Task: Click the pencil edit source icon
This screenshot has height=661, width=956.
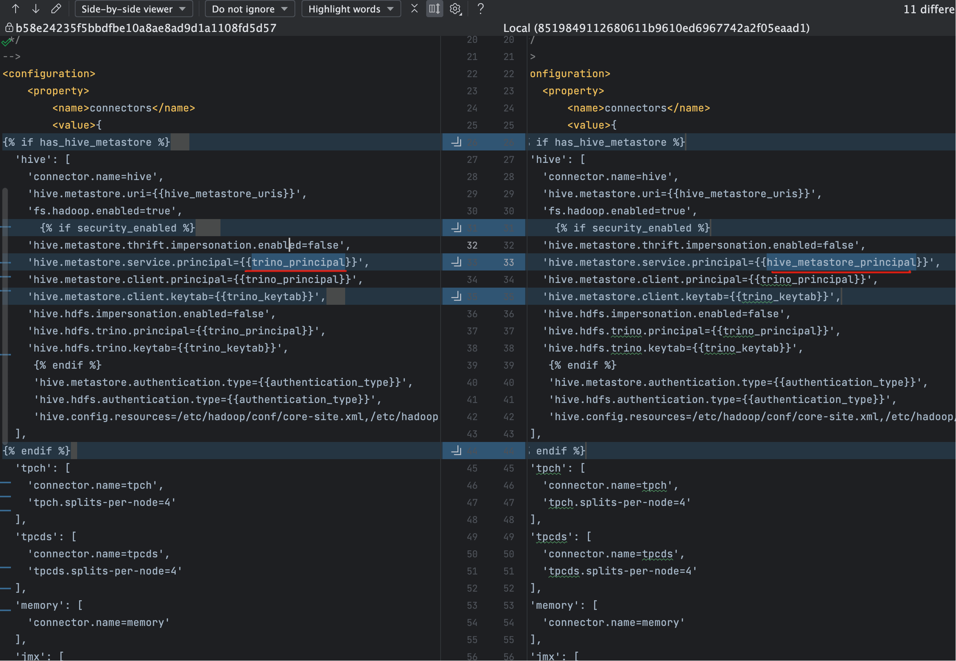Action: pyautogui.click(x=56, y=9)
